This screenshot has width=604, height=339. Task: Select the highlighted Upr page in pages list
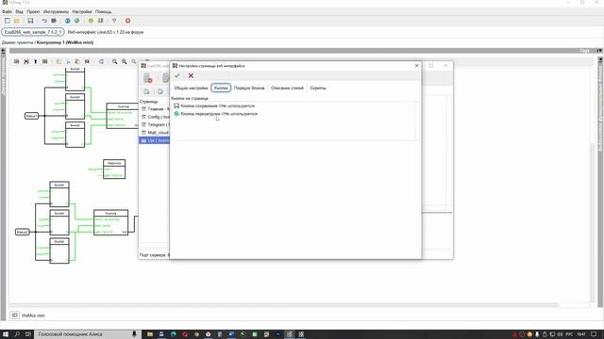155,140
